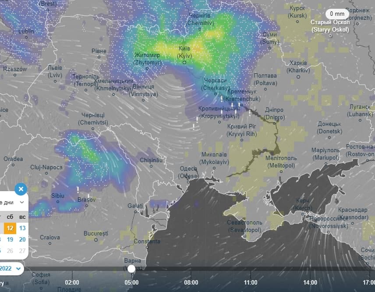Jump to 02:00 on the timeline
The image size is (375, 292).
click(x=72, y=282)
